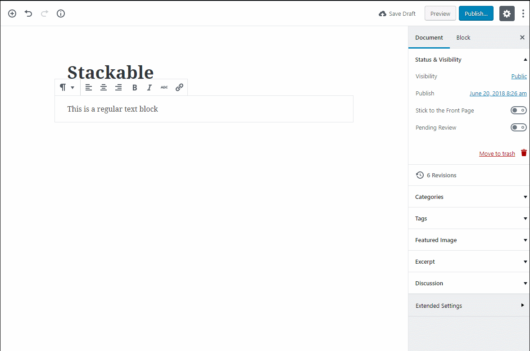Screen dimensions: 530x351
Task: Click the Publish button
Action: click(476, 13)
